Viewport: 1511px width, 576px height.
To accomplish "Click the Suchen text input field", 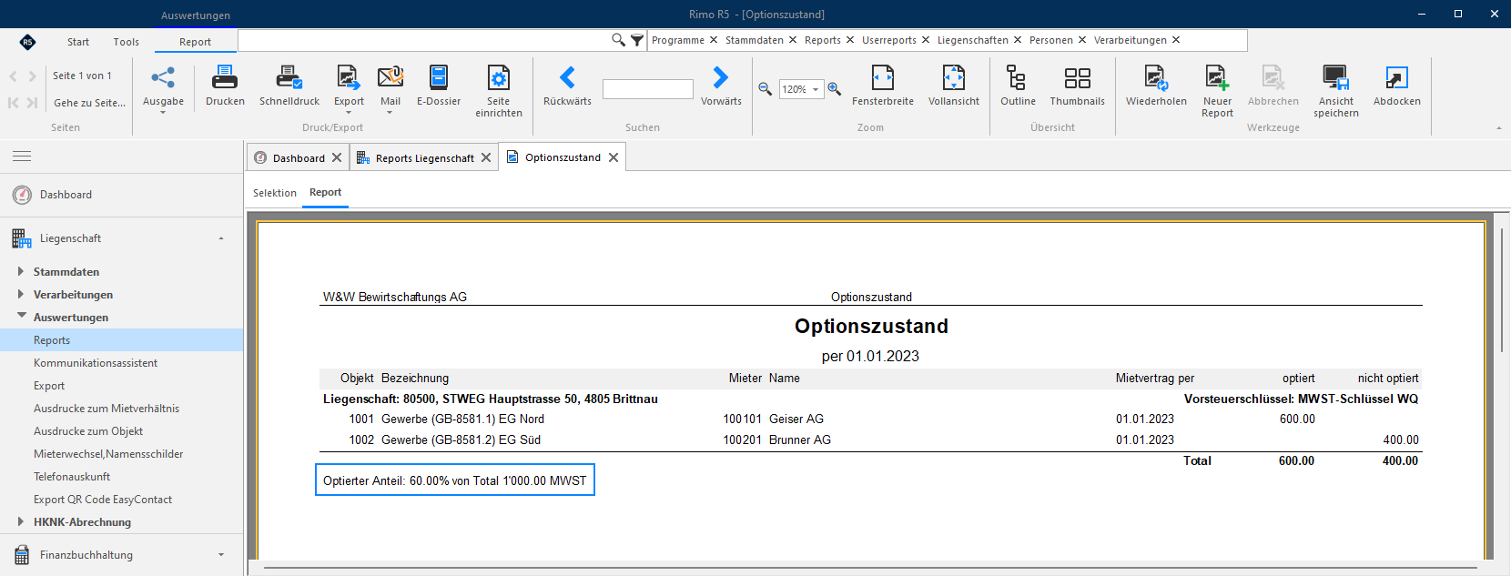I will (648, 89).
